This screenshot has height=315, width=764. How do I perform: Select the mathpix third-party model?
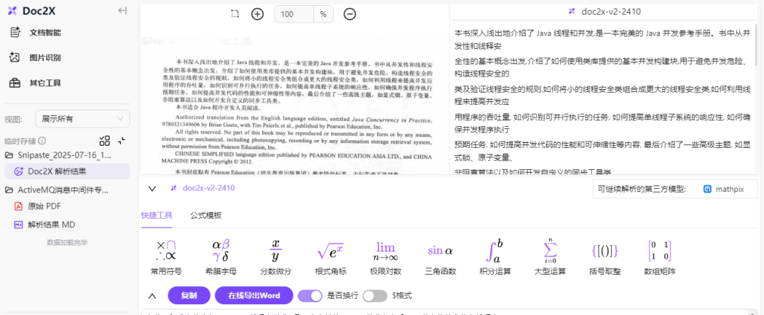(724, 190)
